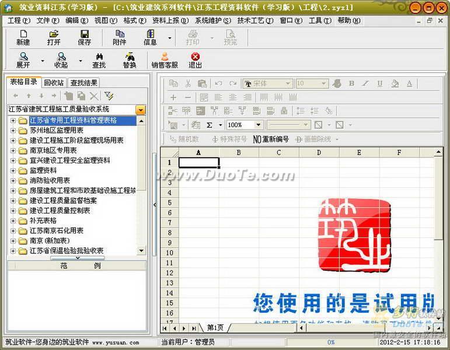Click the Σ sum icon
Screen dimensions: 450x350
click(x=210, y=125)
